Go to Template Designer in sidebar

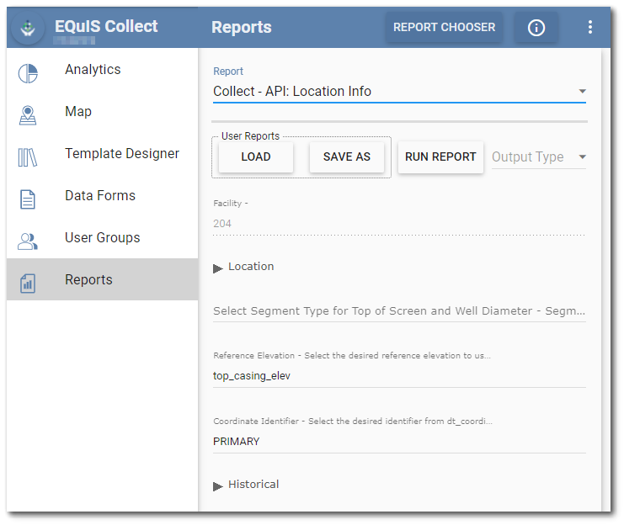121,154
